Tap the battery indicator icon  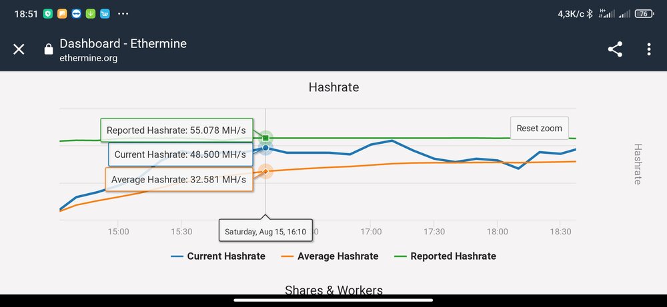pyautogui.click(x=644, y=13)
